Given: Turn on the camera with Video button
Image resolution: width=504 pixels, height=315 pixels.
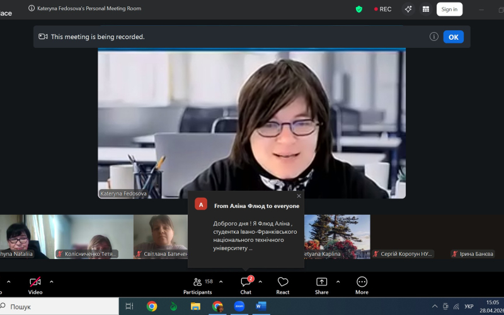Looking at the screenshot, I should point(35,285).
